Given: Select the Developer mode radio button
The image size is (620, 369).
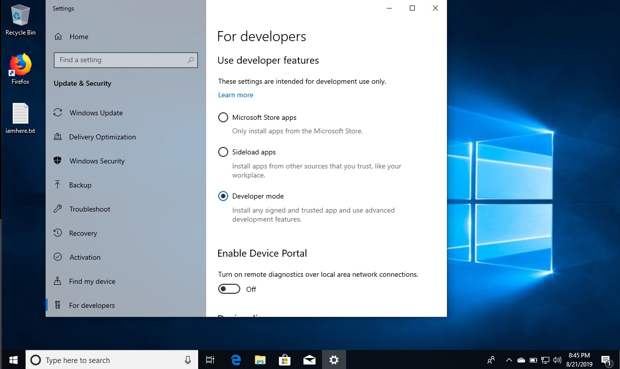Looking at the screenshot, I should pyautogui.click(x=223, y=196).
